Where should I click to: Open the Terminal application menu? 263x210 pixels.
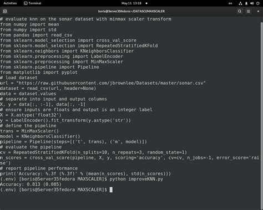pos(33,3)
